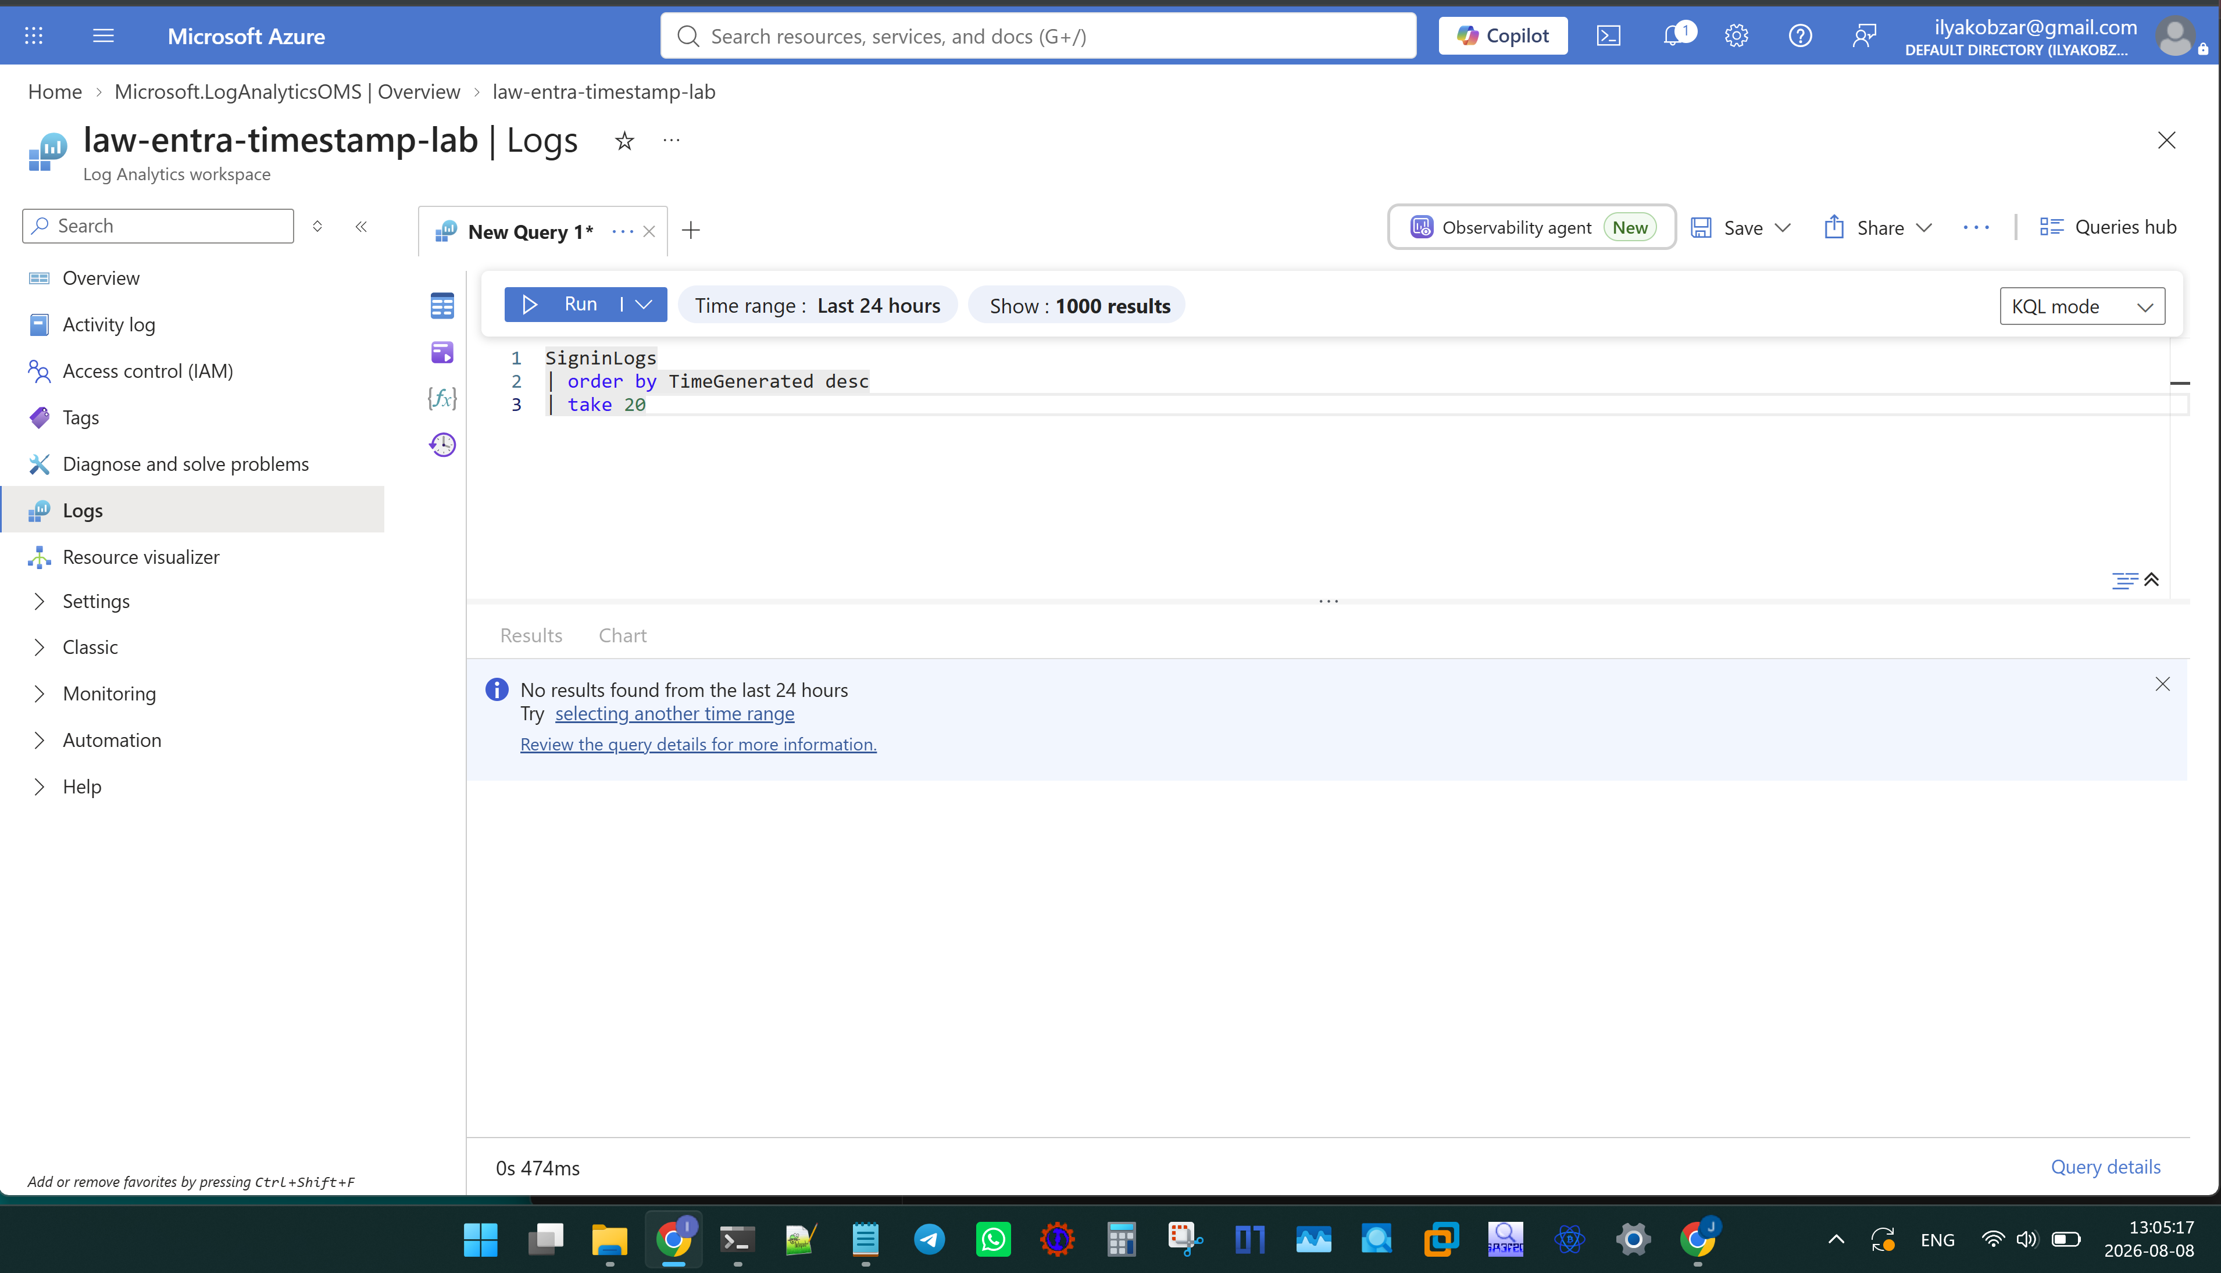Screen dimensions: 2221x1273
Task: Open the portal hamburger menu
Action: click(x=103, y=36)
